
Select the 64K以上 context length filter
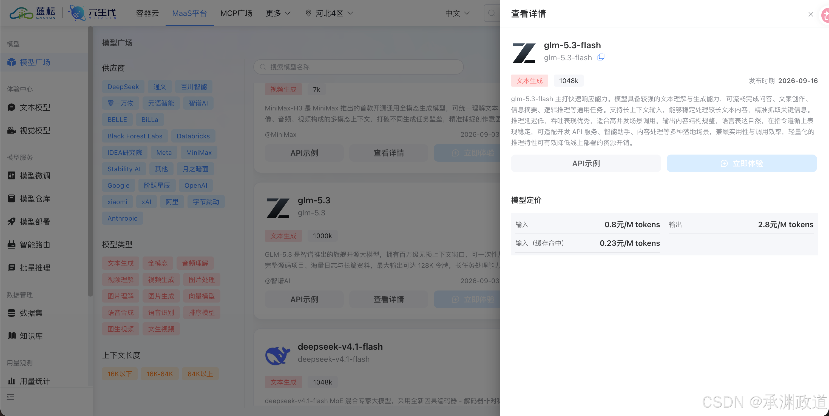click(x=200, y=374)
